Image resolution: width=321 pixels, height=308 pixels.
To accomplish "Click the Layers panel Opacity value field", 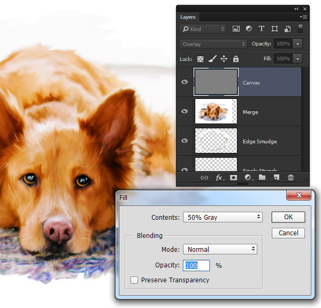I will [284, 44].
